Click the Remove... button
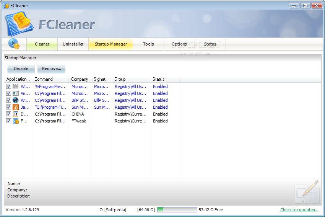This screenshot has width=325, height=217. [51, 69]
